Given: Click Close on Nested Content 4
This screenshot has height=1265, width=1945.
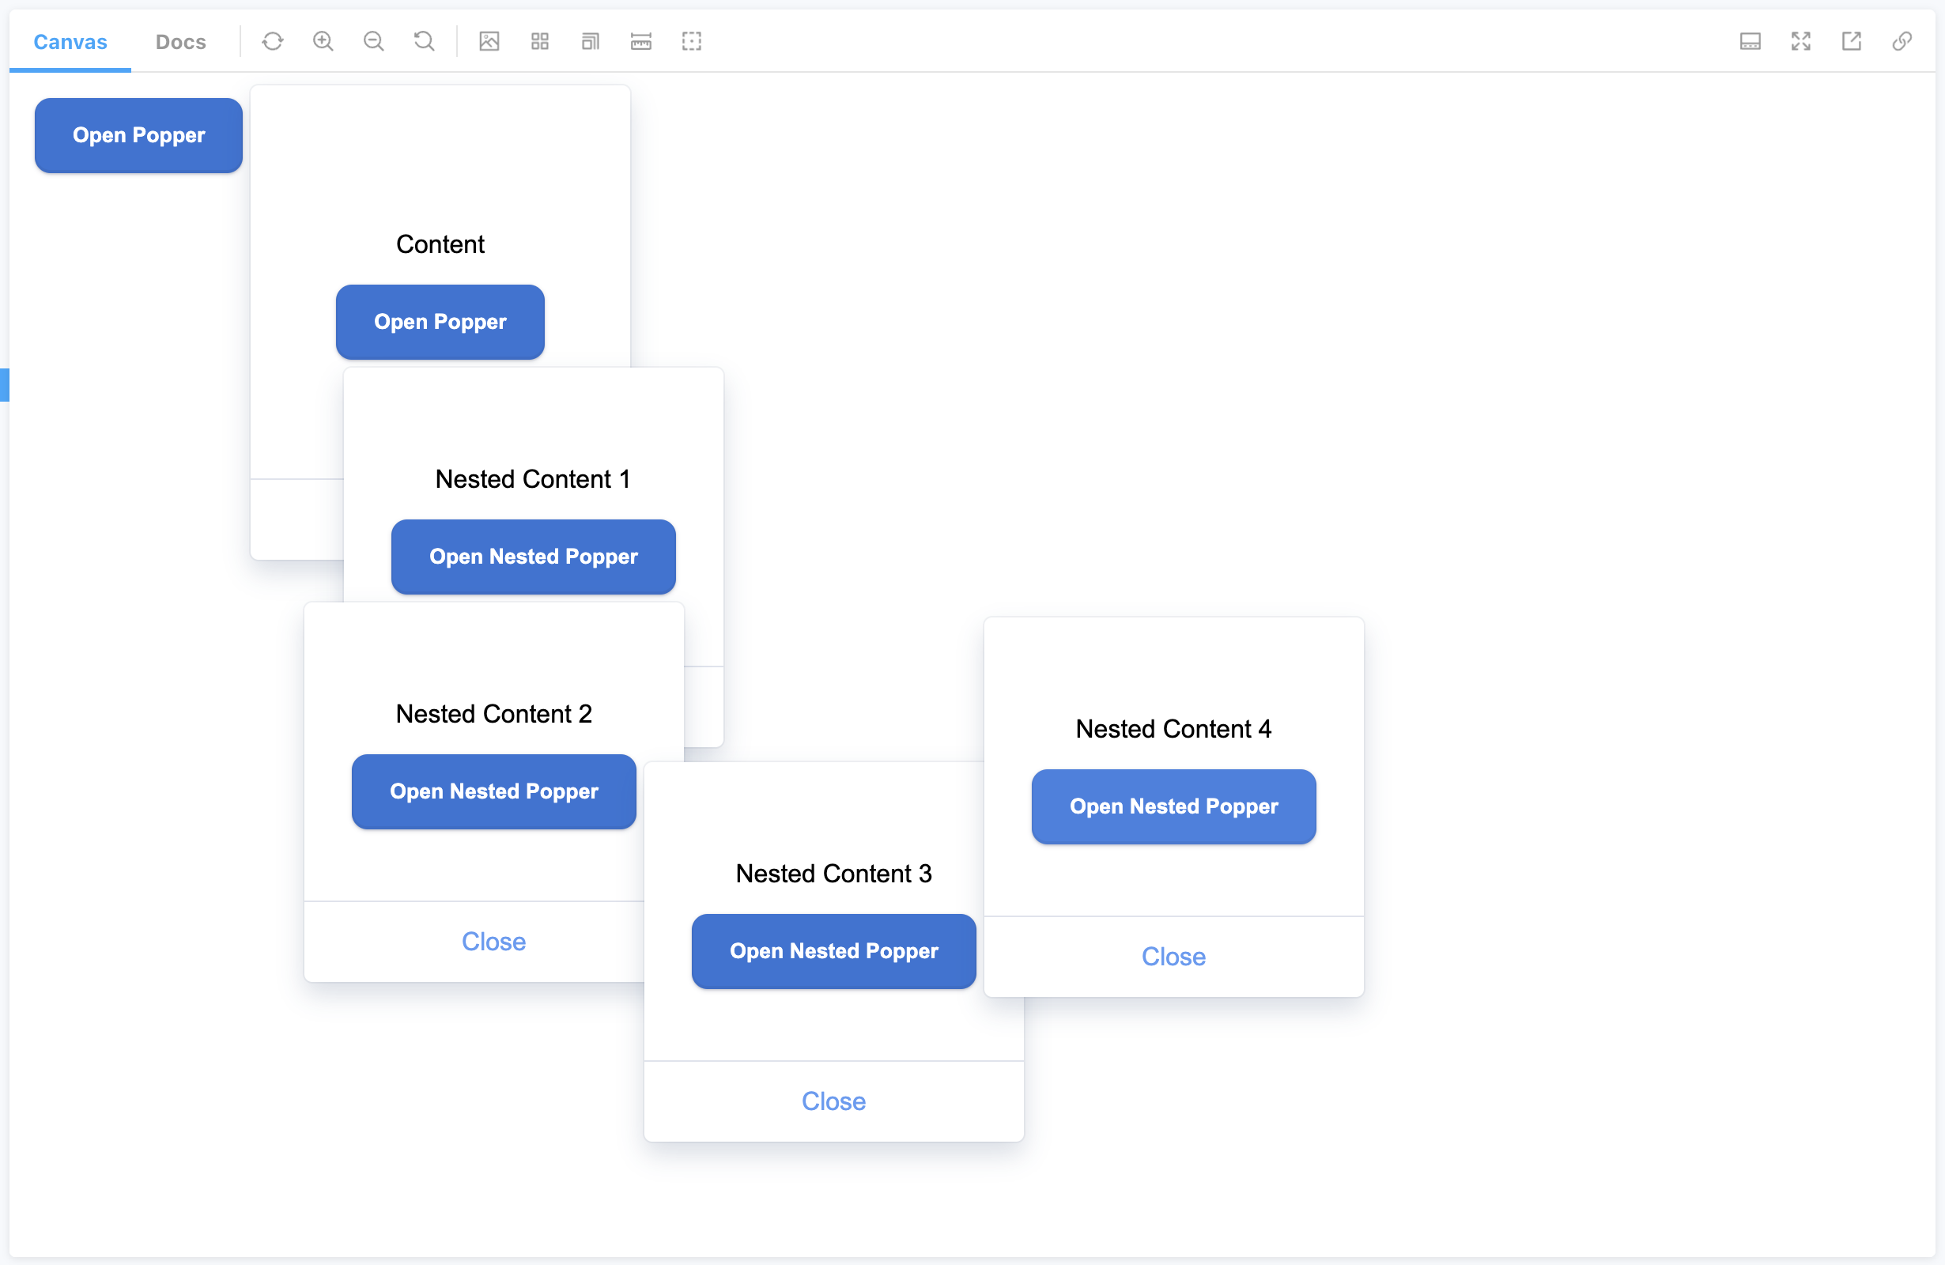Looking at the screenshot, I should tap(1174, 954).
